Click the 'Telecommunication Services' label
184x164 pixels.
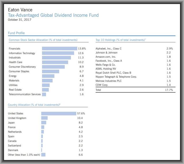[25, 94]
